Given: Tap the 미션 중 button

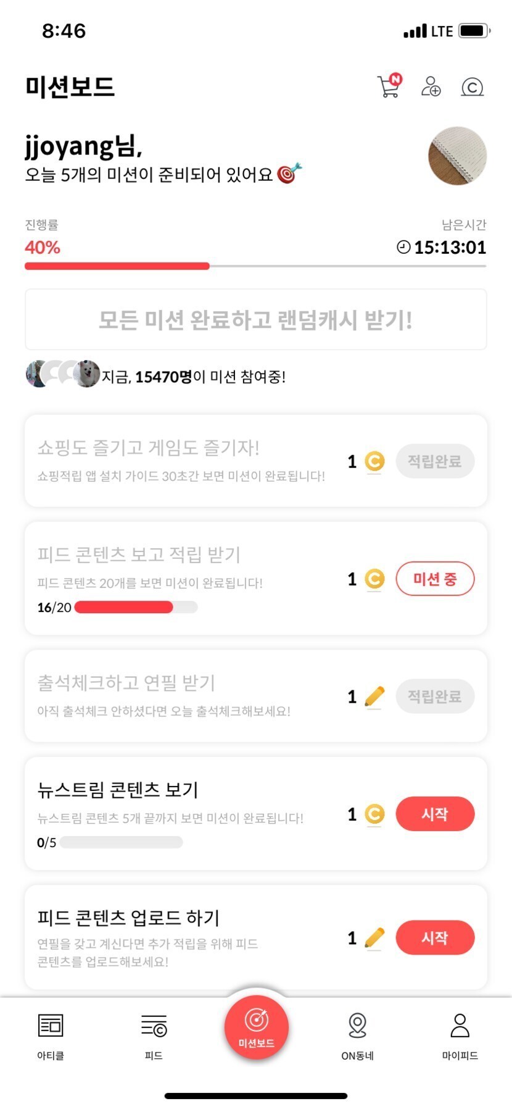Looking at the screenshot, I should click(x=435, y=579).
